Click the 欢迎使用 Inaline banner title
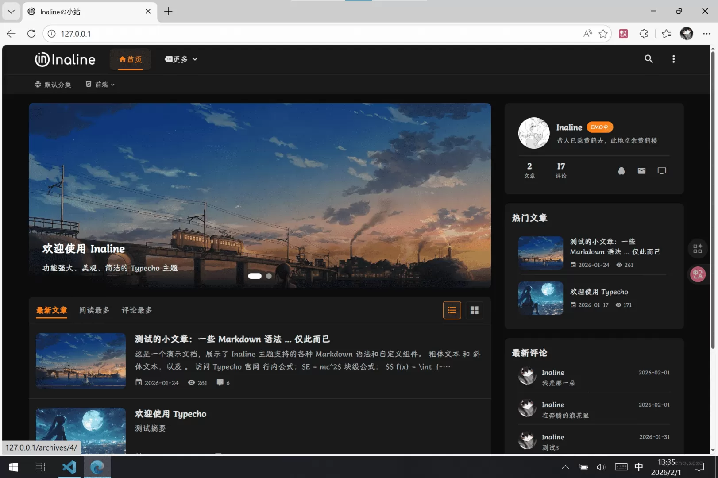Viewport: 718px width, 478px height. point(84,249)
